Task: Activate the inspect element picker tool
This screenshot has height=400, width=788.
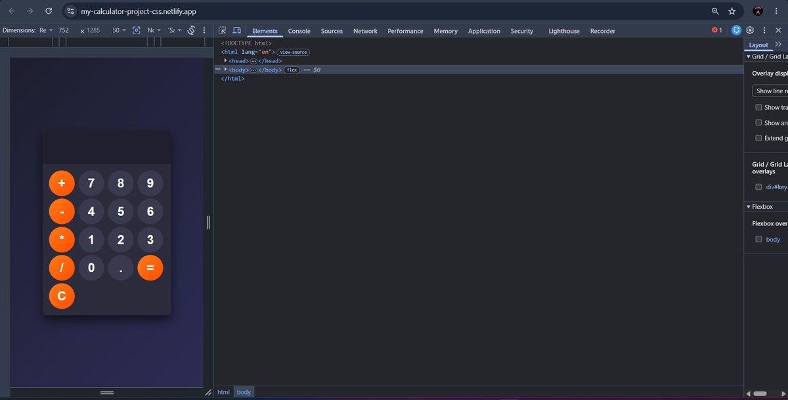Action: click(223, 30)
